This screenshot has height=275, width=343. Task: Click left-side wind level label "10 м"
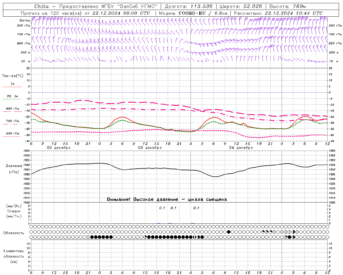point(25,61)
